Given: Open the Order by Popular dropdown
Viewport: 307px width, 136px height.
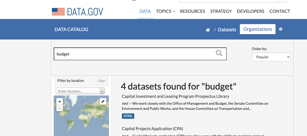Looking at the screenshot, I should [271, 57].
